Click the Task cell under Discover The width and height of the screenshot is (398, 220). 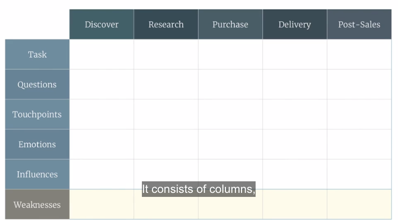coord(102,54)
